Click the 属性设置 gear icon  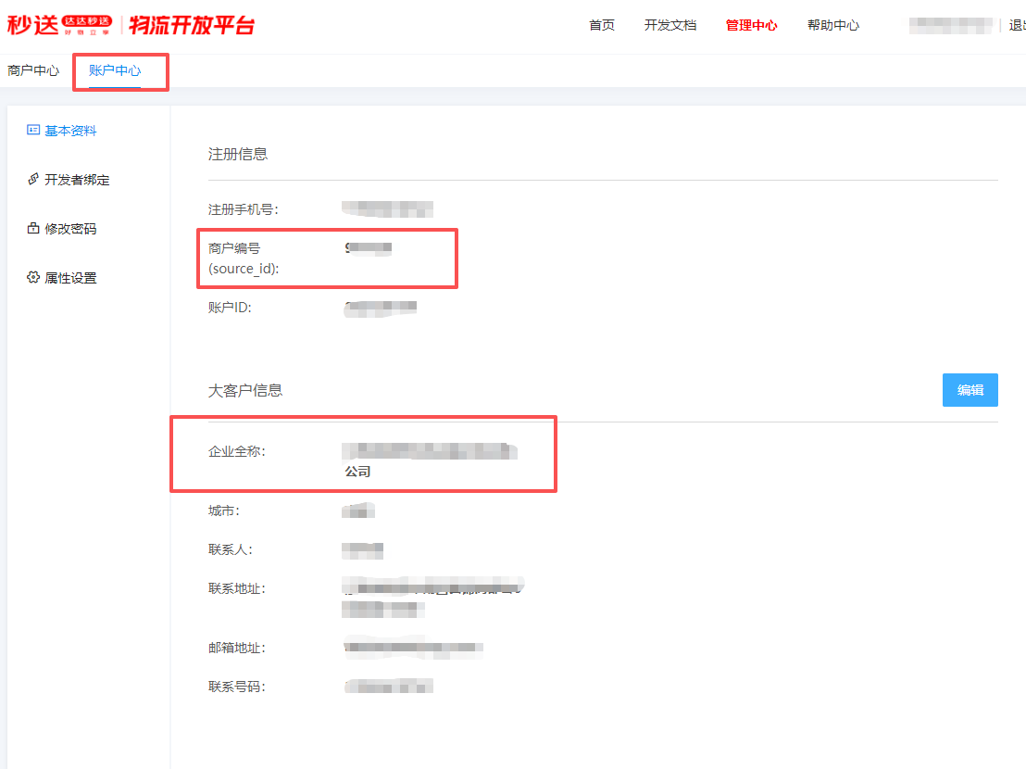click(x=32, y=277)
